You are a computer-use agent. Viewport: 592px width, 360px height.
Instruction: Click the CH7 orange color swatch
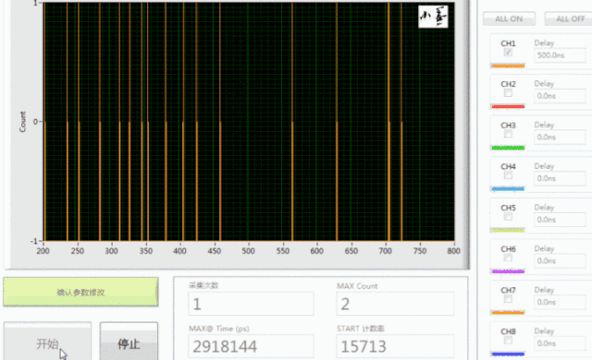point(508,312)
